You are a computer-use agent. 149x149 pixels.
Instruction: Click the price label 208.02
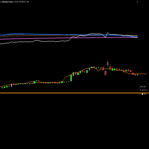pyautogui.click(x=143, y=87)
